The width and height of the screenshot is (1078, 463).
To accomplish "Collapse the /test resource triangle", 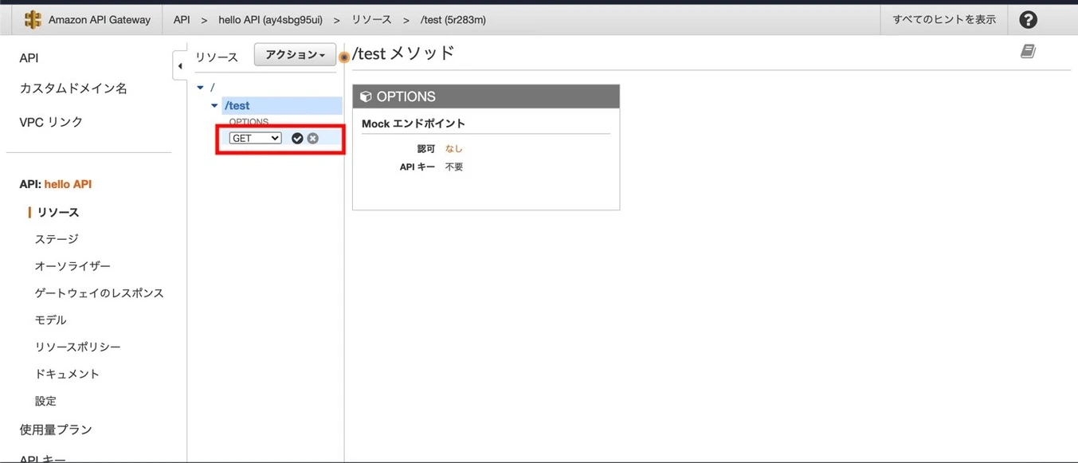I will click(214, 105).
